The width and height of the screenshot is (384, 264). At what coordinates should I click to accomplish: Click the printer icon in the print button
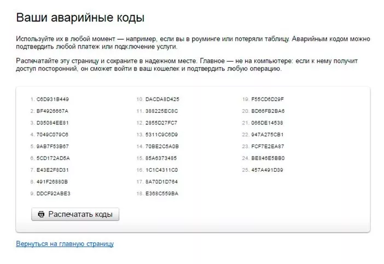click(x=41, y=214)
